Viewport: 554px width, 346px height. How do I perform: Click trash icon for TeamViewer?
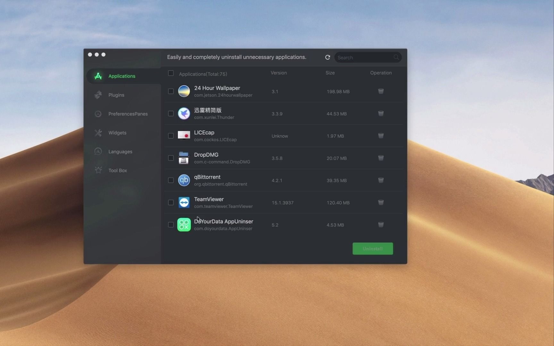381,202
